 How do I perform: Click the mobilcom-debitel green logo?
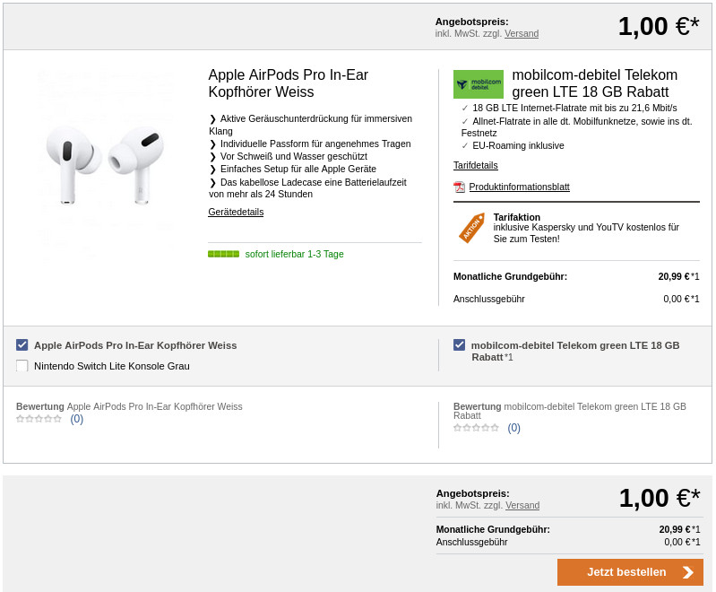478,84
